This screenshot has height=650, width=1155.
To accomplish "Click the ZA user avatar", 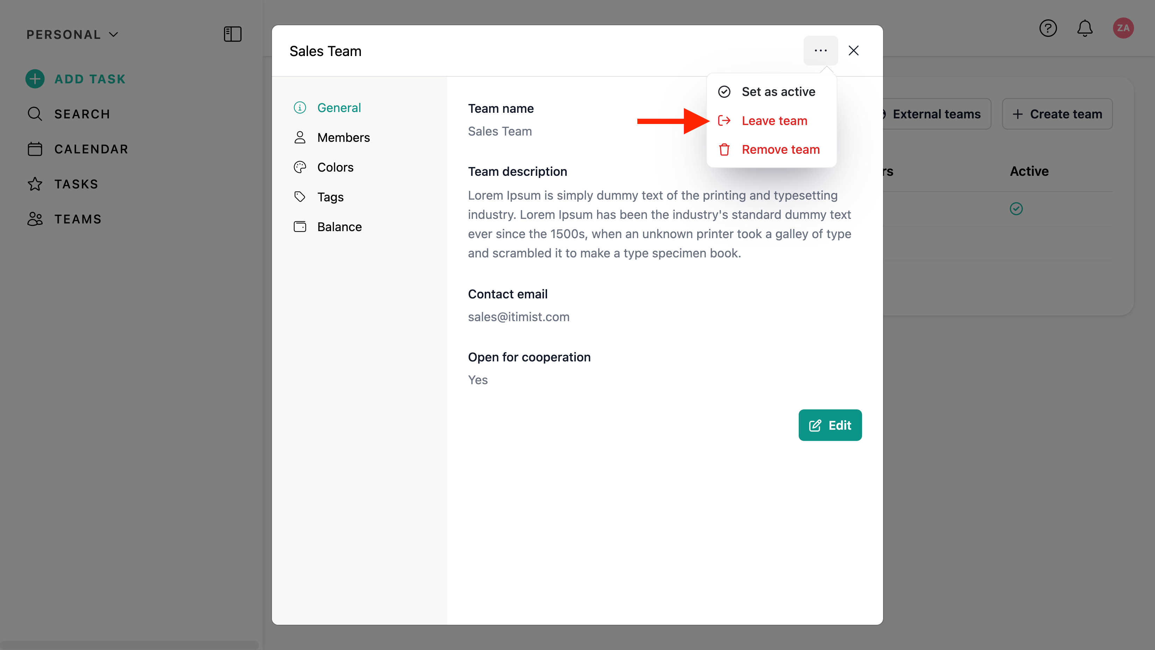I will tap(1123, 28).
